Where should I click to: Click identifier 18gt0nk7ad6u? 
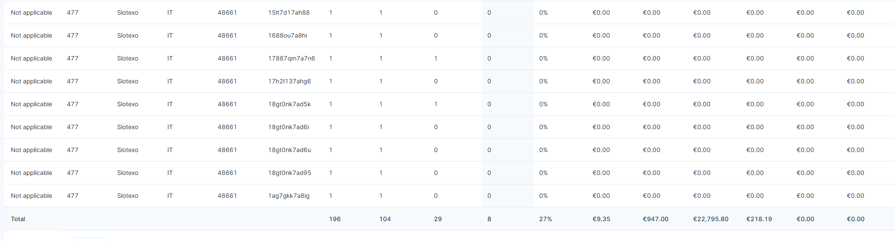(x=289, y=150)
